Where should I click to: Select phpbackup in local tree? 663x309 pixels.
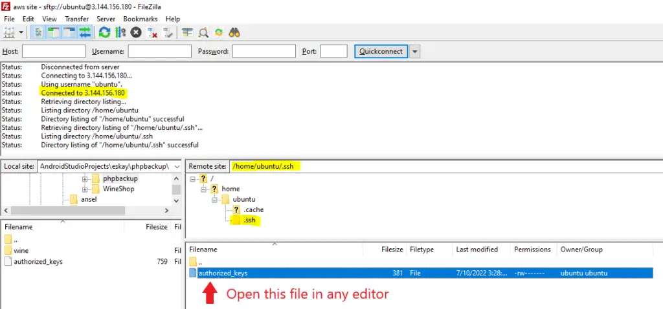point(120,178)
